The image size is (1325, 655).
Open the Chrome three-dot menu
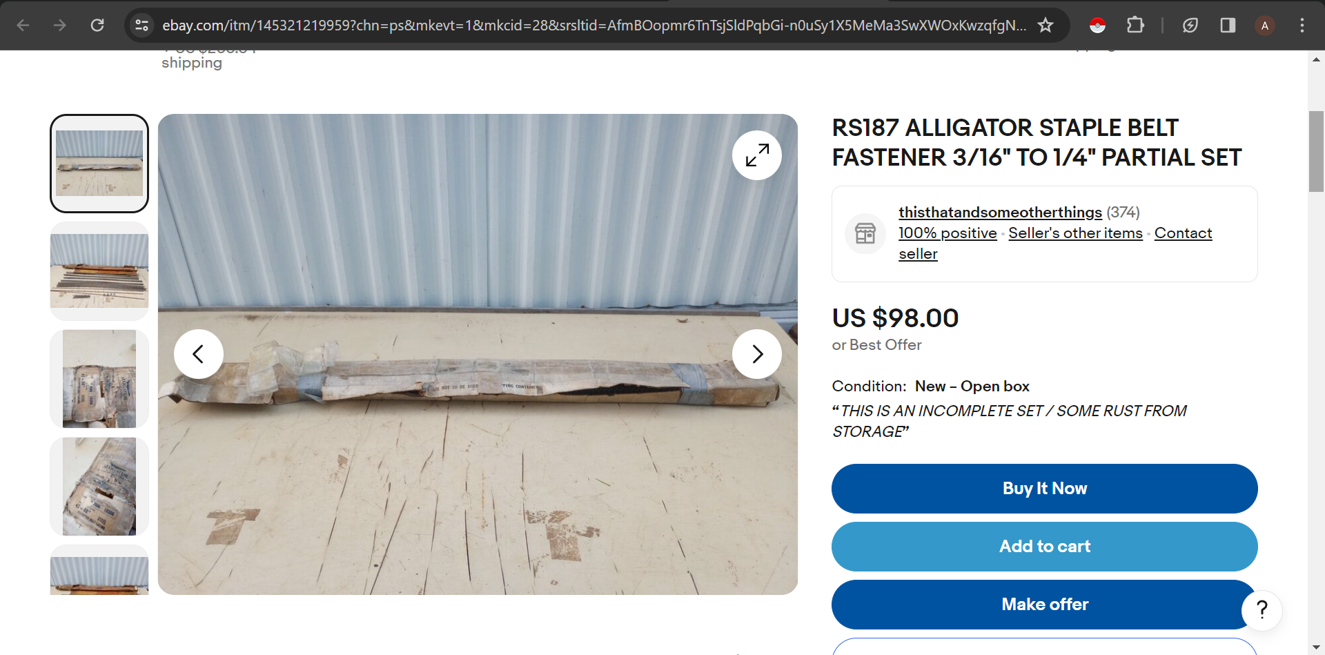pos(1302,26)
